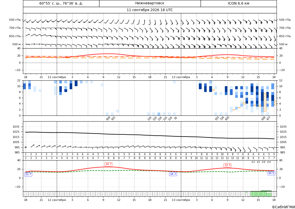Click the 850 гПа right axis label
The image size is (295, 209).
tap(285, 36)
